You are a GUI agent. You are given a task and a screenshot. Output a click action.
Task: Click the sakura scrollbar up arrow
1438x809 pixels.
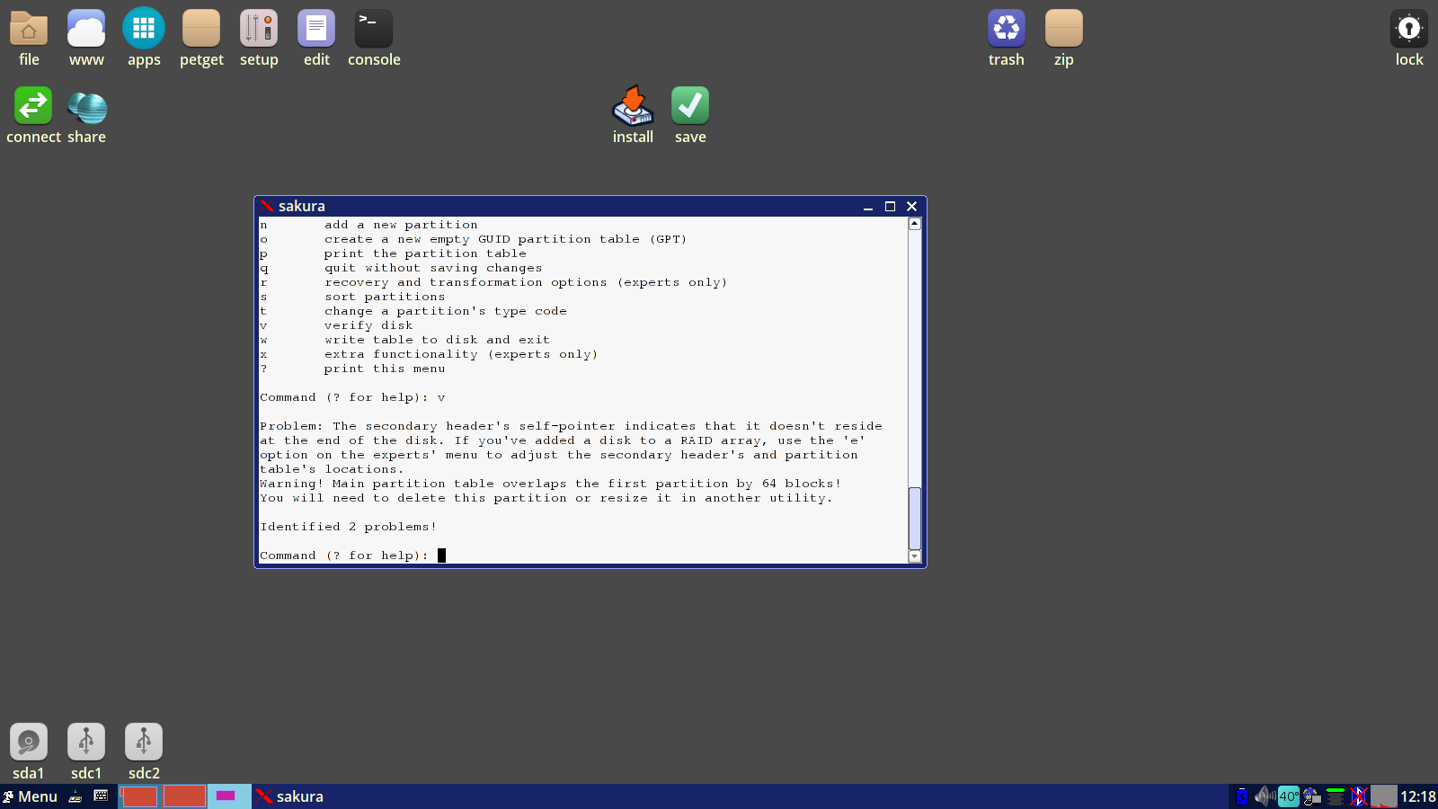tap(915, 224)
